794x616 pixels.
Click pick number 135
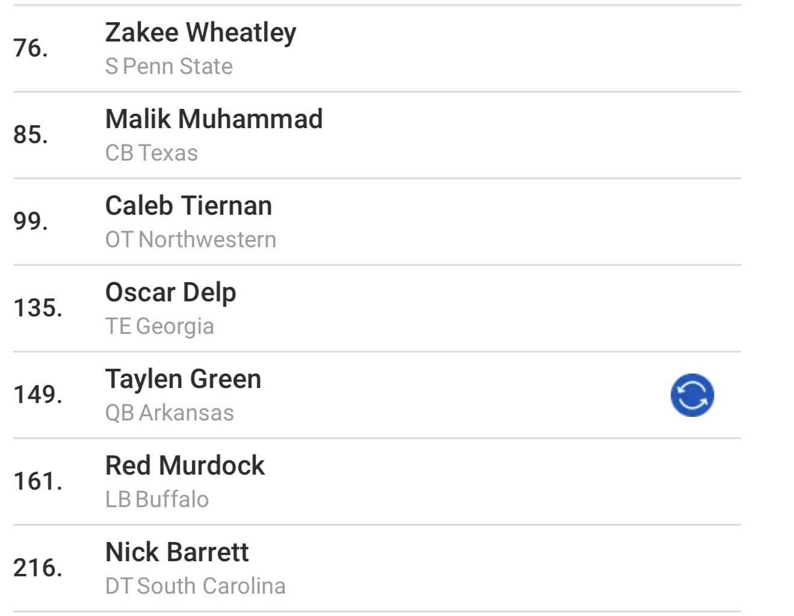(x=38, y=308)
